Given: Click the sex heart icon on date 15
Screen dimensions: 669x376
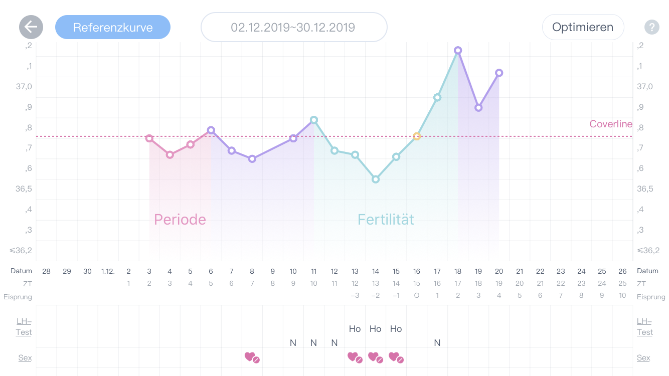Looking at the screenshot, I should point(396,357).
